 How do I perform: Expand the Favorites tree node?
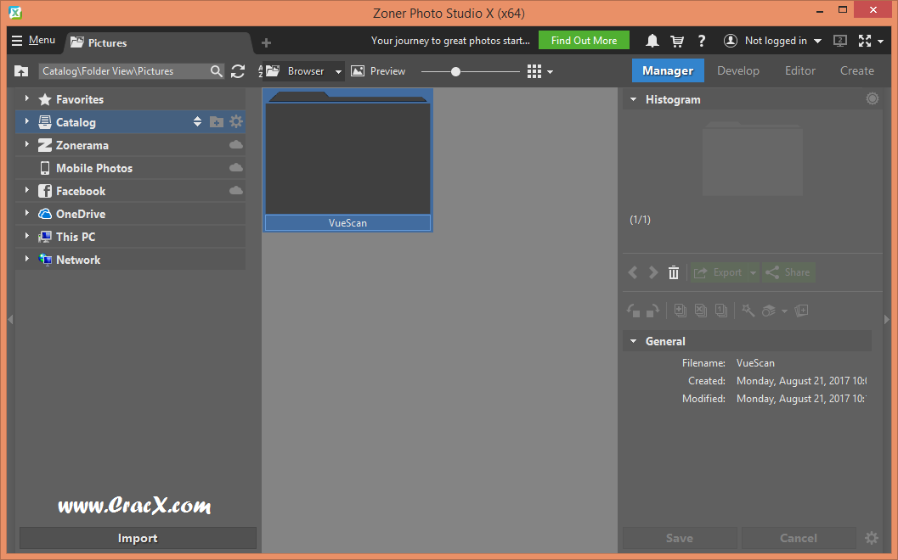click(x=26, y=98)
